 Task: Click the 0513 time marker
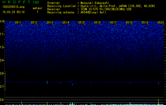[50, 22]
